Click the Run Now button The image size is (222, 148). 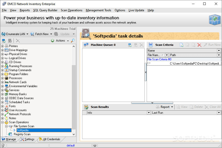pos(212,45)
